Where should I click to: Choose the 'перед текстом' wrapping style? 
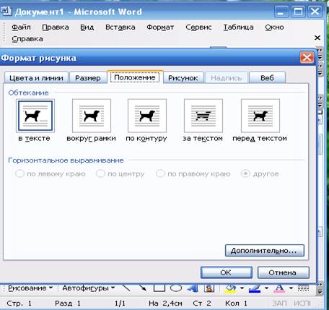[x=260, y=116]
